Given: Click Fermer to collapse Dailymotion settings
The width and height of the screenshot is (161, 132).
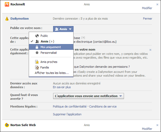Looking at the screenshot, I should tap(147, 19).
